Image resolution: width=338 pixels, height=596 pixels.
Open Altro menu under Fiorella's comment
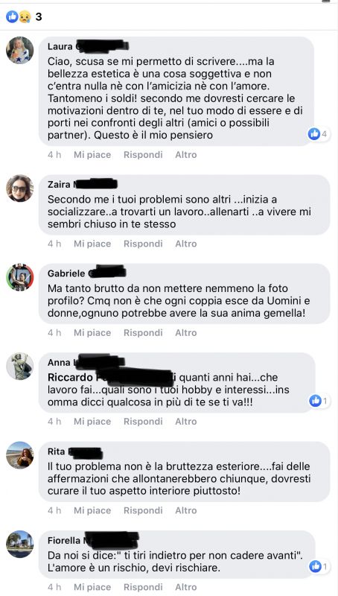click(185, 587)
